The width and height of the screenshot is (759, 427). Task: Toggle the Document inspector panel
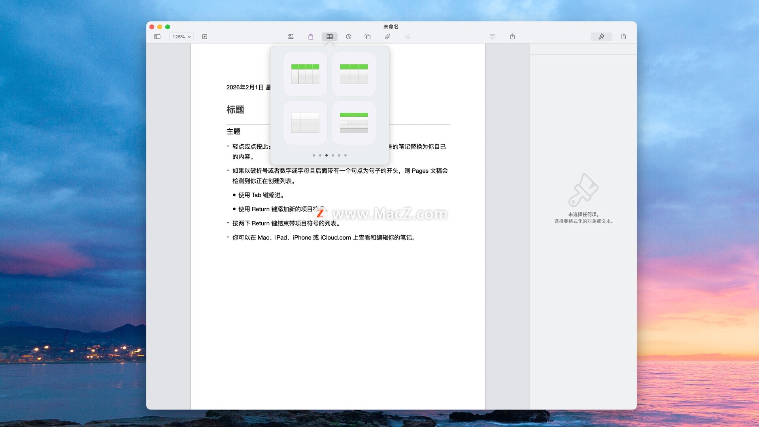(623, 37)
